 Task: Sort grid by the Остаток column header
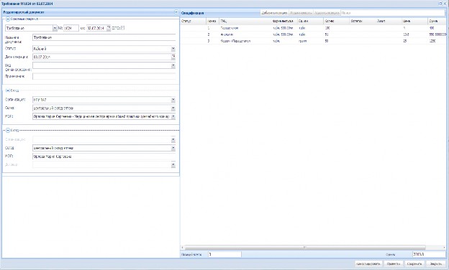[362, 21]
